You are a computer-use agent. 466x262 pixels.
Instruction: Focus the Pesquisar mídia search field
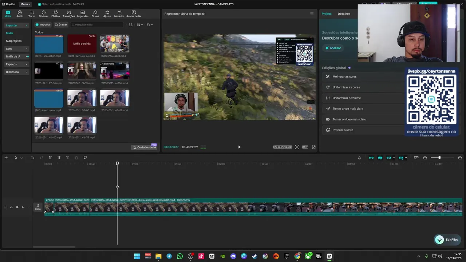click(x=98, y=25)
